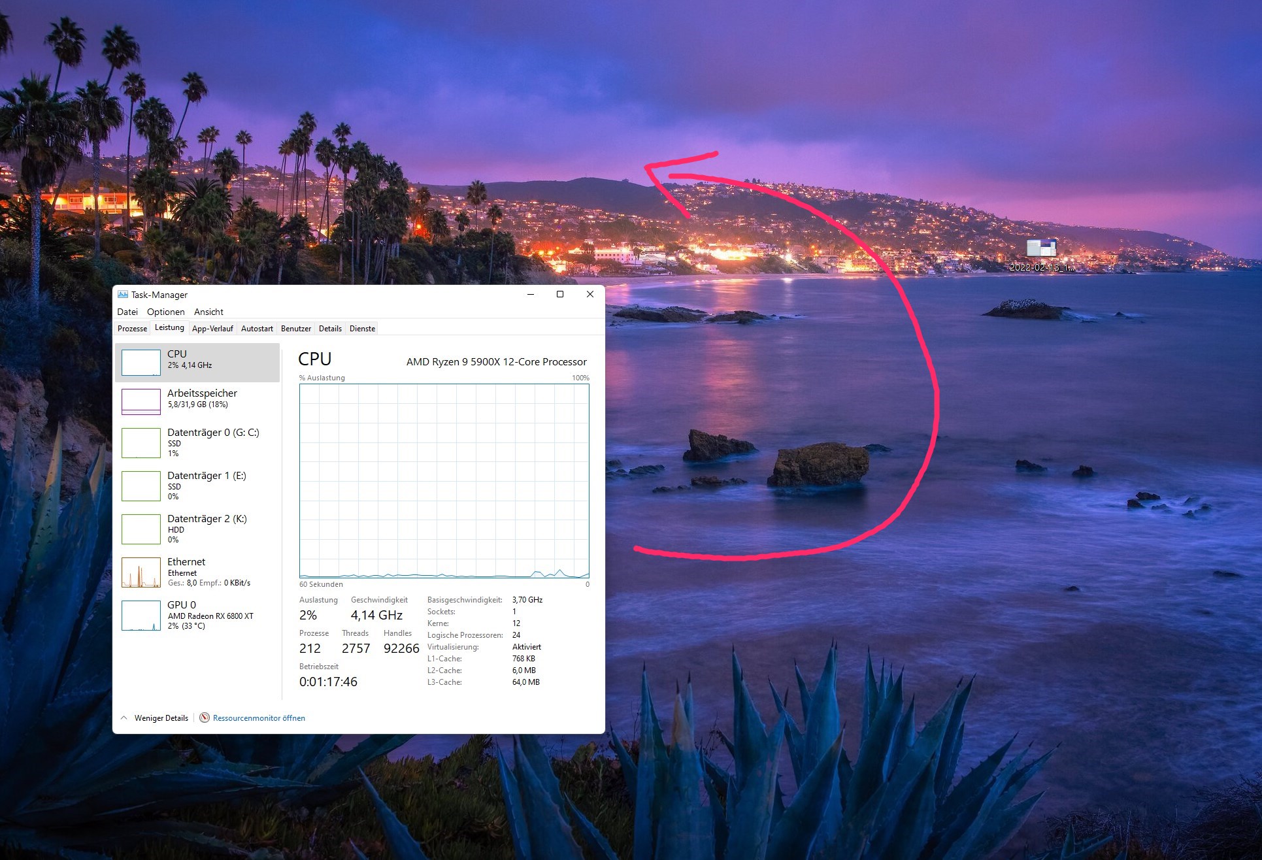Viewport: 1262px width, 860px height.
Task: Switch to the Benutzer tab
Action: click(296, 329)
